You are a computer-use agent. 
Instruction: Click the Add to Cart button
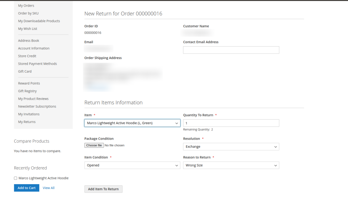[x=26, y=188]
